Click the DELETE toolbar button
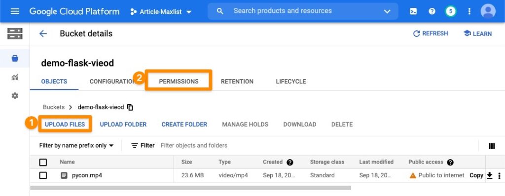The image size is (505, 196). coord(342,124)
